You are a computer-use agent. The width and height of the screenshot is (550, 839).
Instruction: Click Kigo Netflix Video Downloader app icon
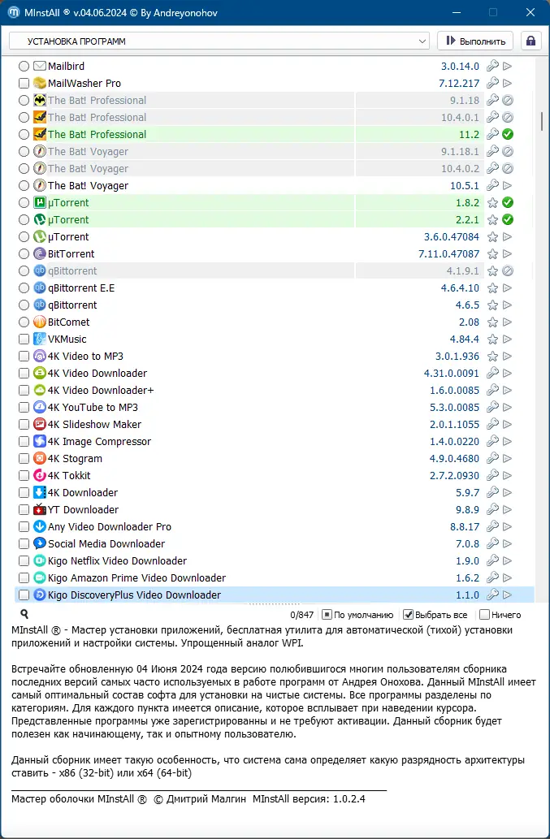coord(39,561)
